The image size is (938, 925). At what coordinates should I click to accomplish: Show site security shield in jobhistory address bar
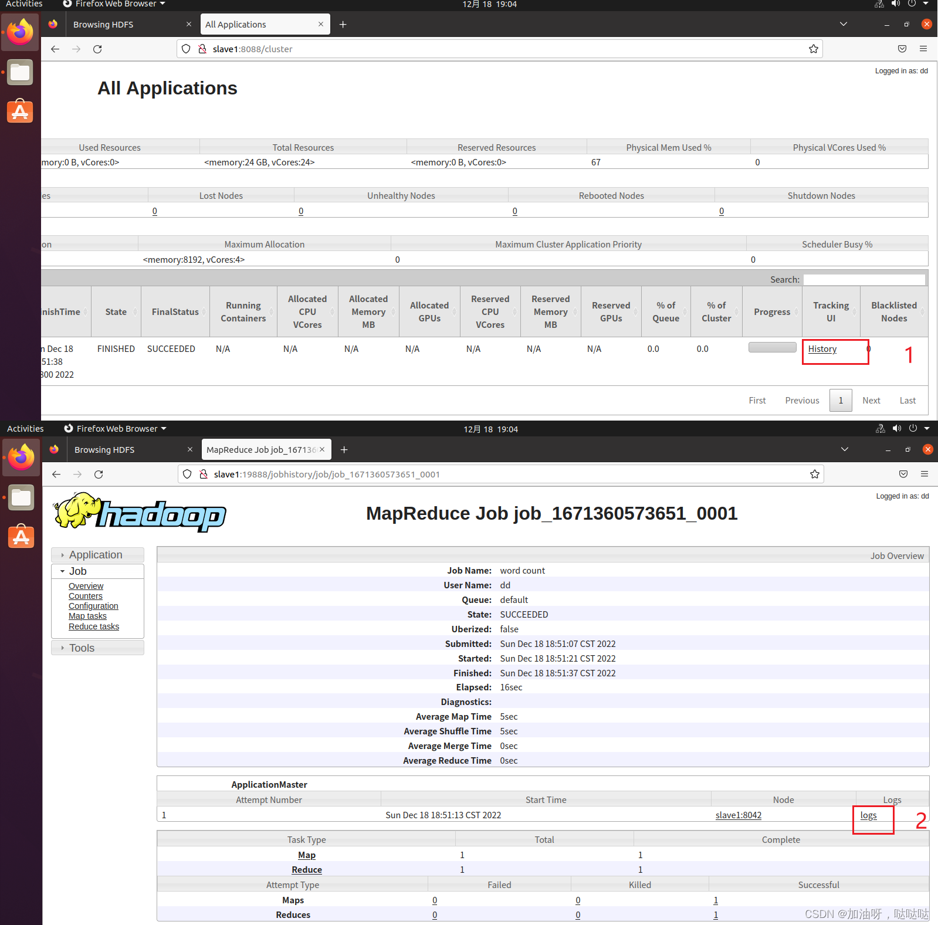[x=187, y=475]
